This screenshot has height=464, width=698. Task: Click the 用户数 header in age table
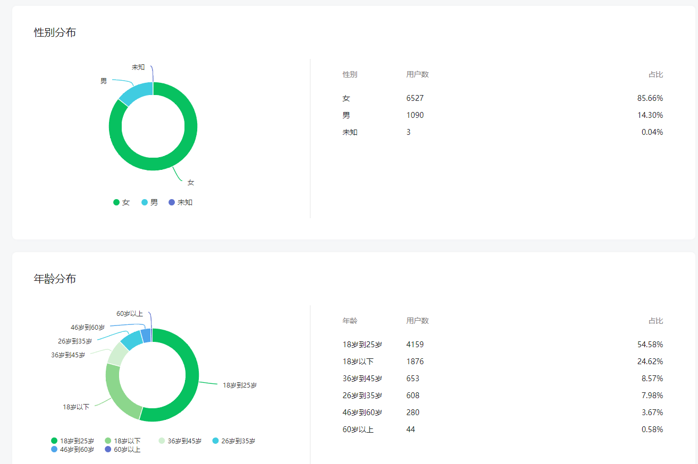click(x=417, y=321)
